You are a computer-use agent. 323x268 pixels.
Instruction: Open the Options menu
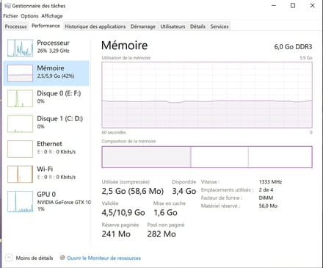pyautogui.click(x=29, y=16)
